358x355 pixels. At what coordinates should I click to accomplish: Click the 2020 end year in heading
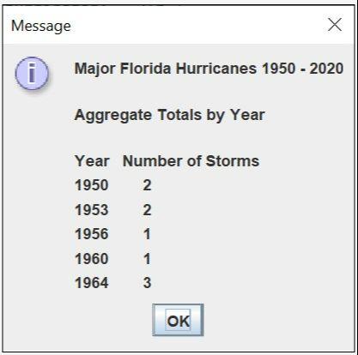pyautogui.click(x=326, y=69)
